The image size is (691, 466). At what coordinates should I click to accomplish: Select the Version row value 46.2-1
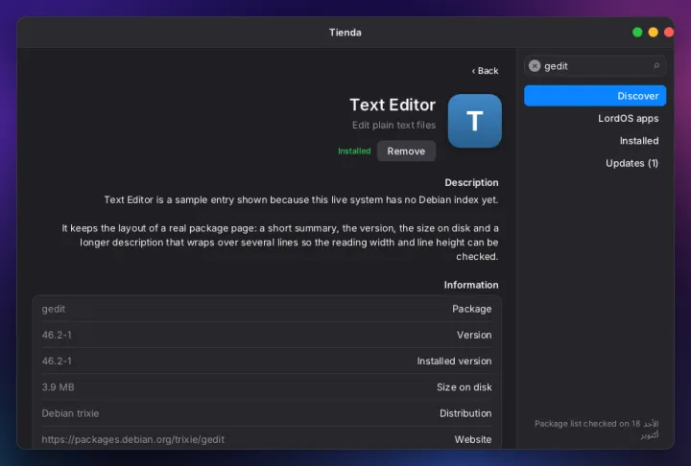(x=57, y=336)
